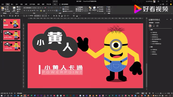Click the zoom slider in status bar
The height and width of the screenshot is (97, 173).
[x=161, y=93]
